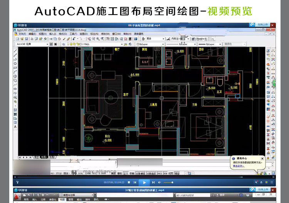The image size is (289, 203).
Task: Select the Zoom Window tool
Action: [98, 39]
